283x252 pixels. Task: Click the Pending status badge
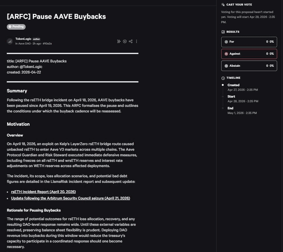tap(16, 27)
